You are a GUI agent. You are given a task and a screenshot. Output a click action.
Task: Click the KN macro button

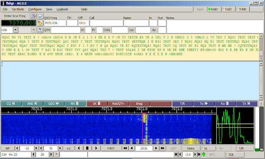tap(75, 104)
